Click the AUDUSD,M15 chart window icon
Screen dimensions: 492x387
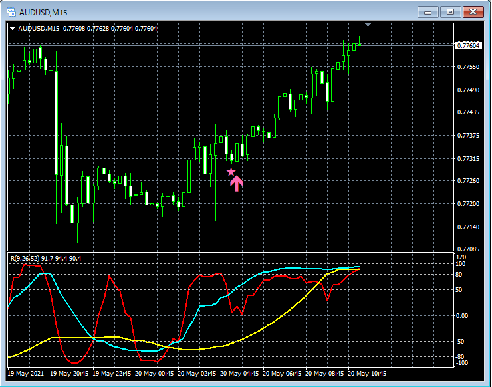tap(11, 12)
